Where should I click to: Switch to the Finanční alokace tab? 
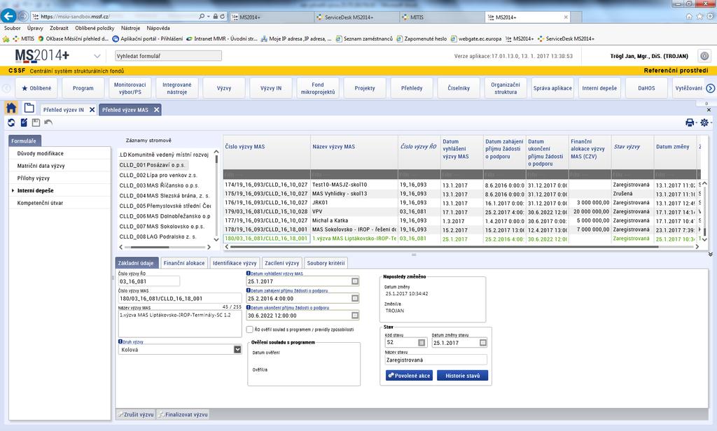[x=184, y=263]
